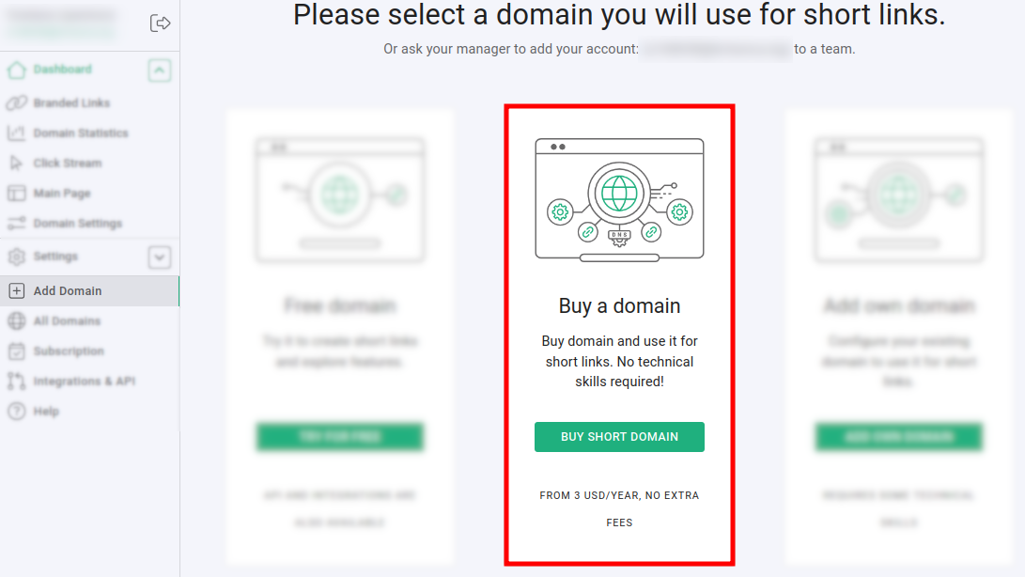Click the Domain Settings sliders icon

[16, 224]
